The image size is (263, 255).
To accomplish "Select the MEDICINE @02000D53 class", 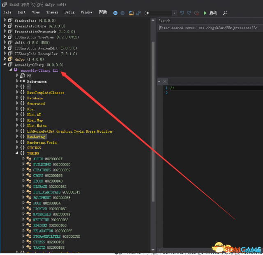I will 51,220.
